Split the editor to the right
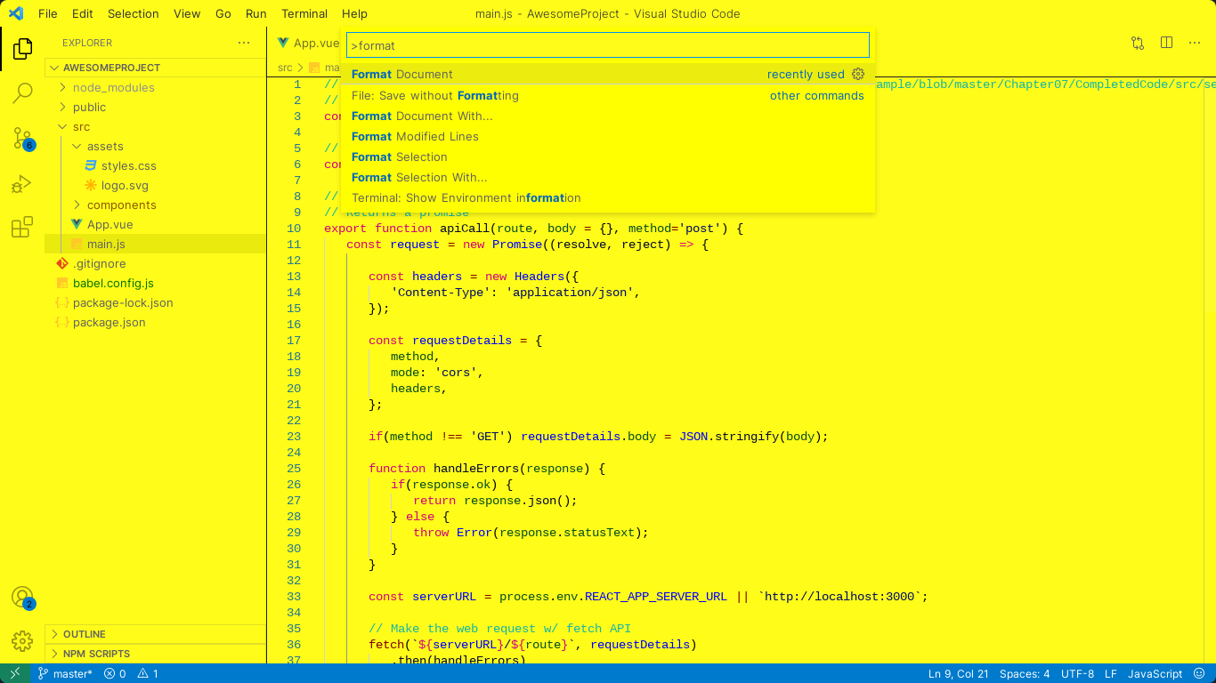1216x683 pixels. point(1166,43)
